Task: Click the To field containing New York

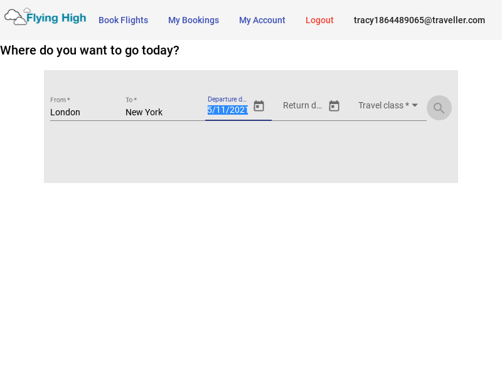Action: click(157, 112)
